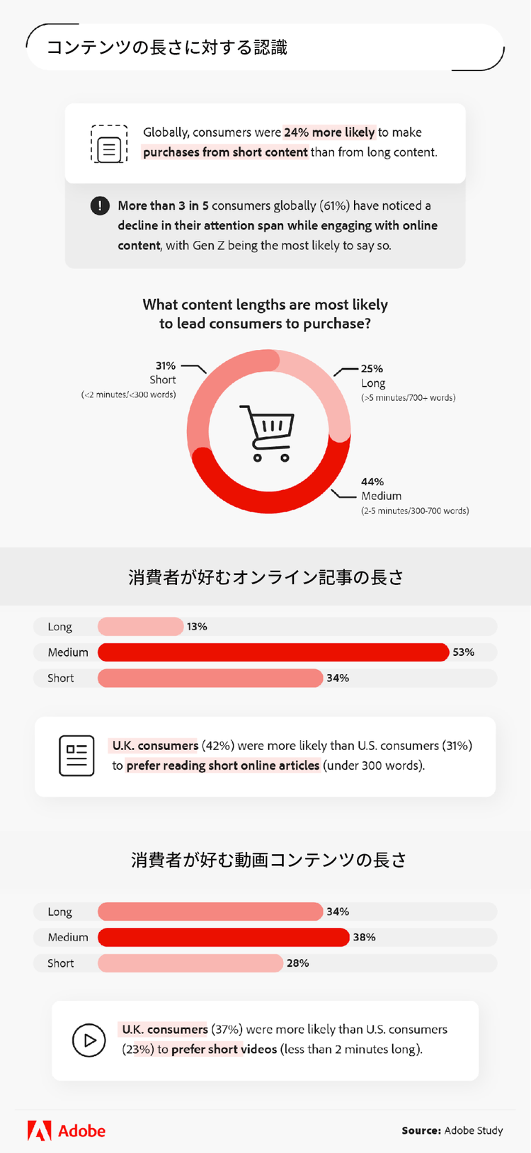Click the "コンテンツの長さに対する認識" title banner
Viewport: 531px width, 1153px height.
tap(167, 47)
